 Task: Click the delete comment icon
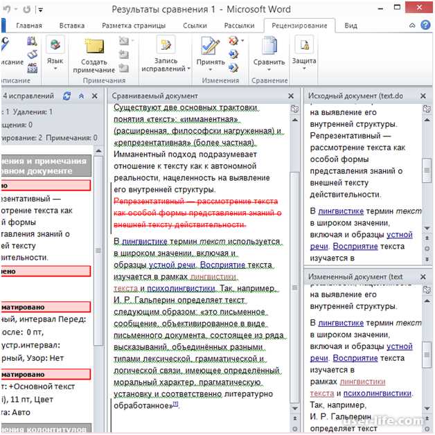tap(124, 41)
